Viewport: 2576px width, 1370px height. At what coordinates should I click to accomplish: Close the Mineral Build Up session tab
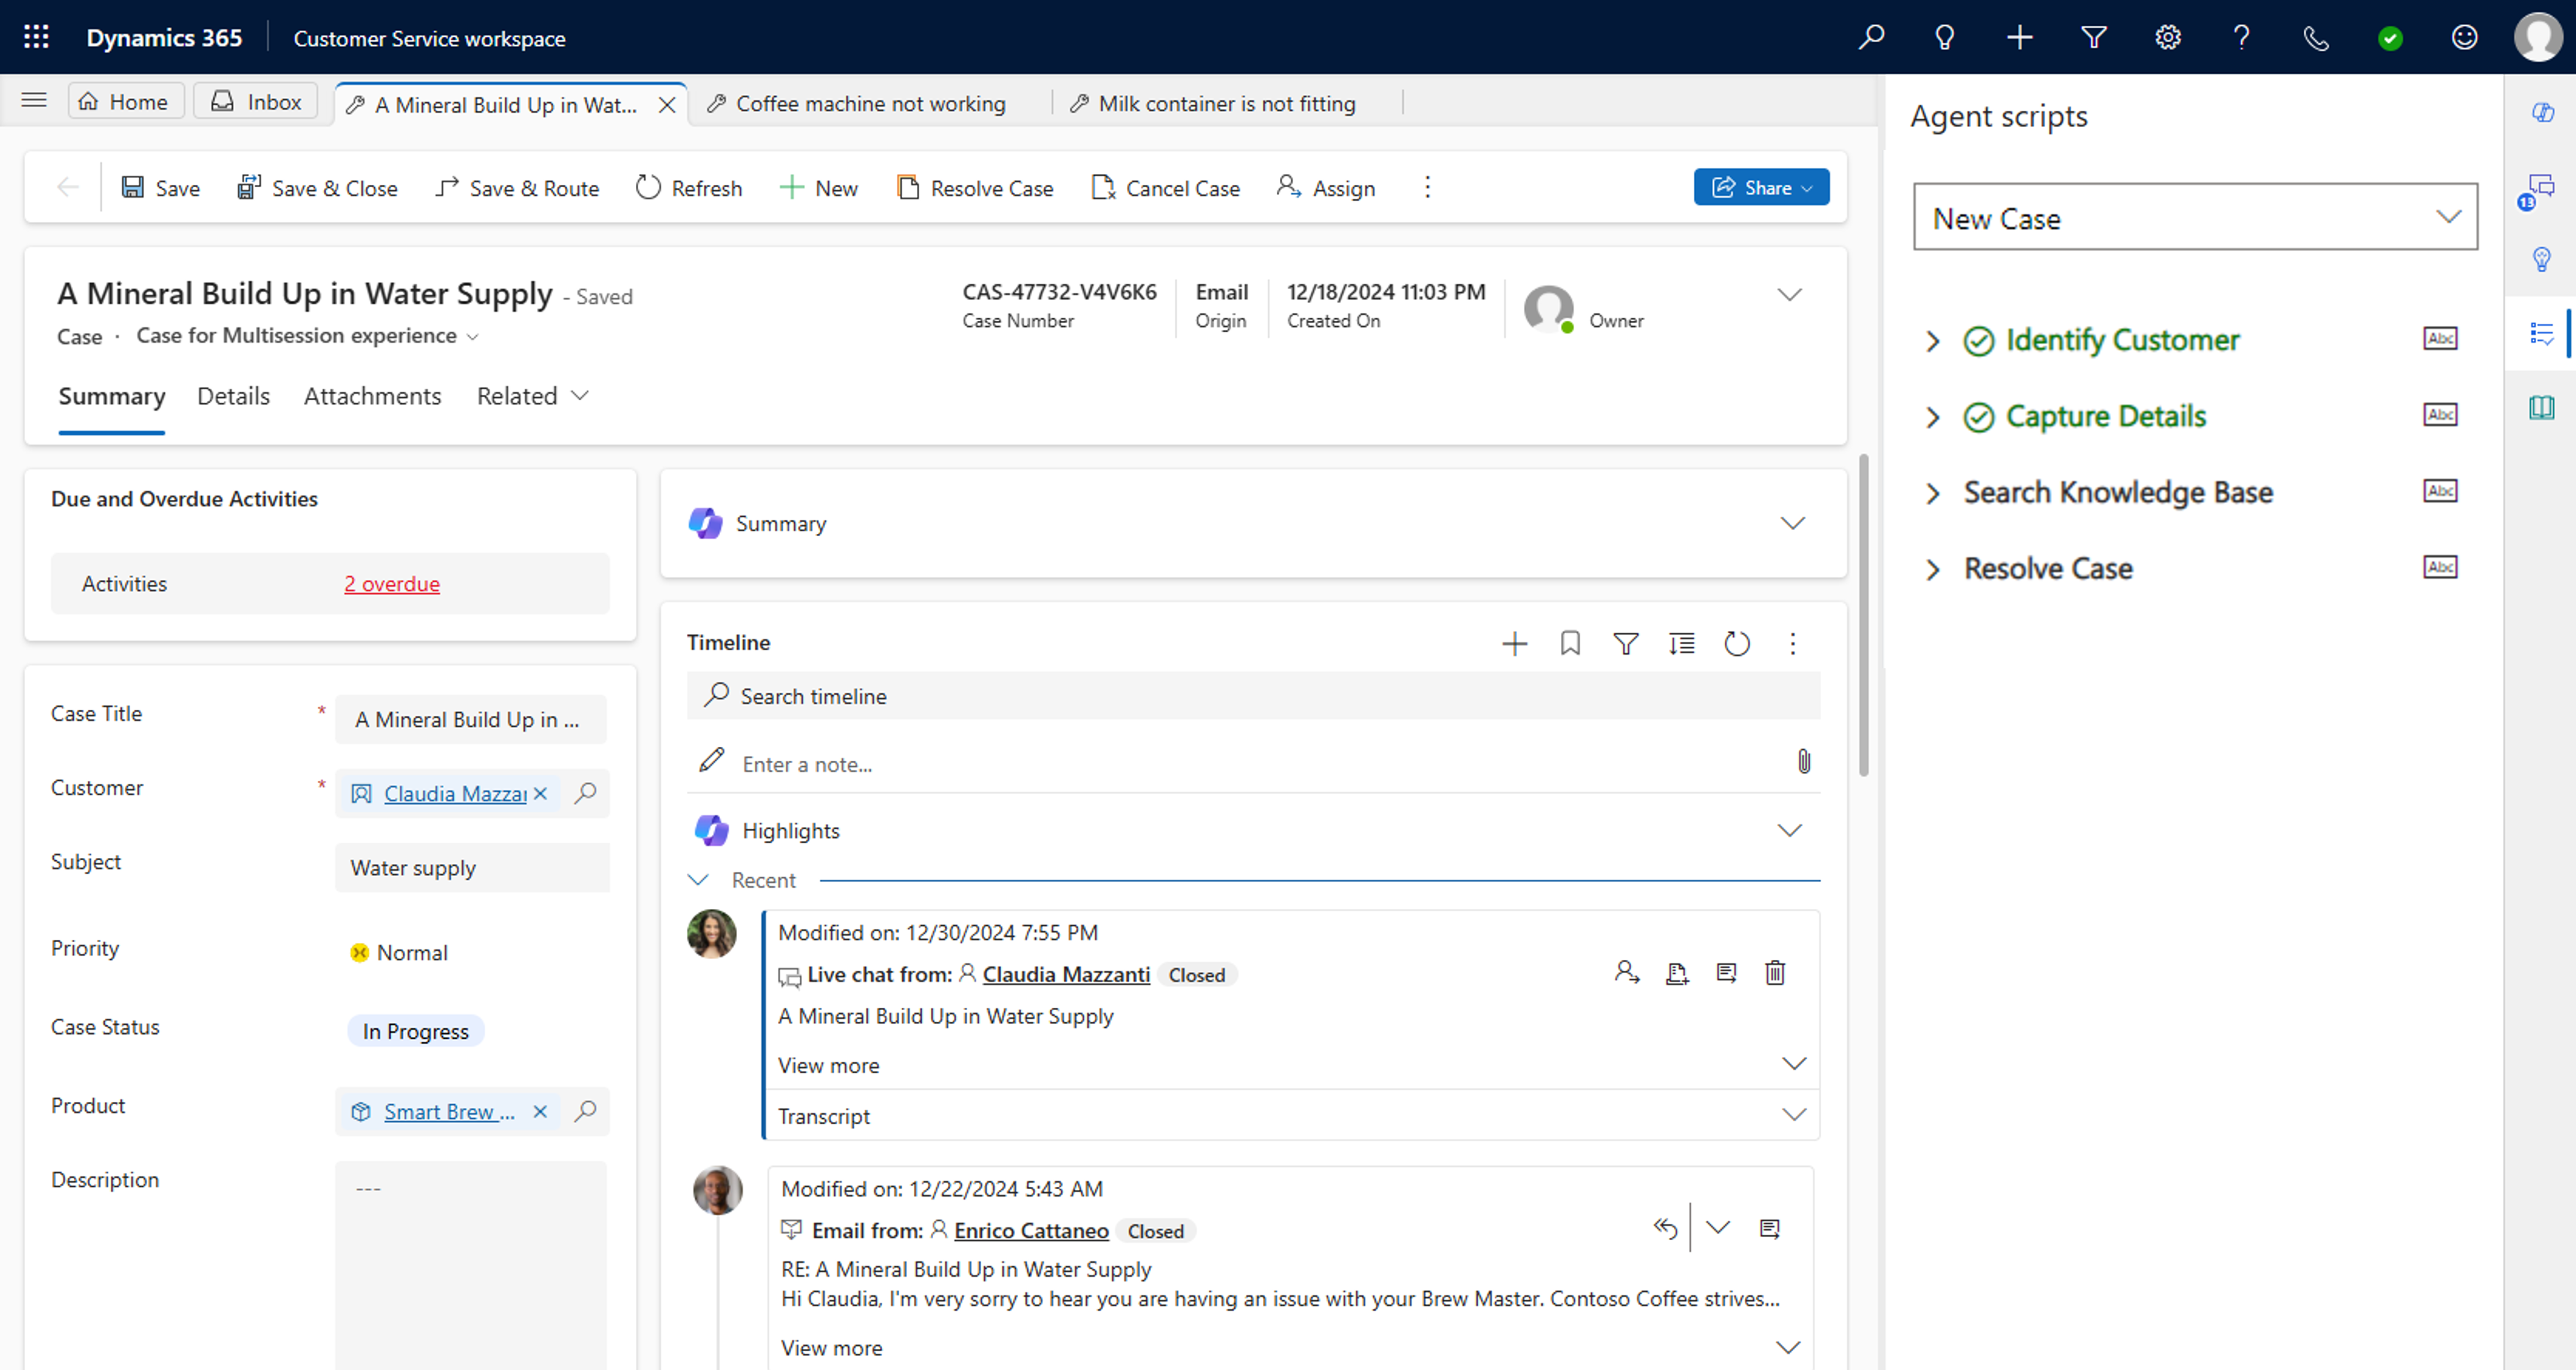667,105
